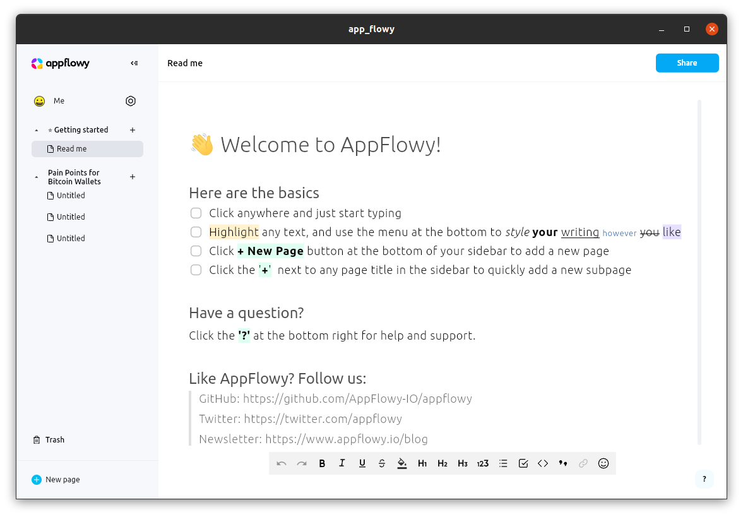743x517 pixels.
Task: Toggle inline code formatting
Action: (543, 463)
